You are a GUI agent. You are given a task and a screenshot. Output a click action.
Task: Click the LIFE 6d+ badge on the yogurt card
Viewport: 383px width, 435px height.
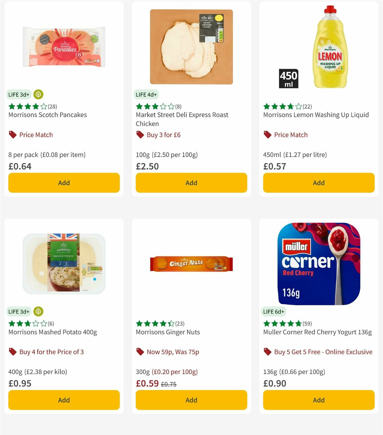(x=274, y=312)
